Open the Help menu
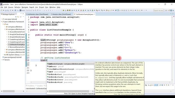175x98 pixels. tap(59, 7)
